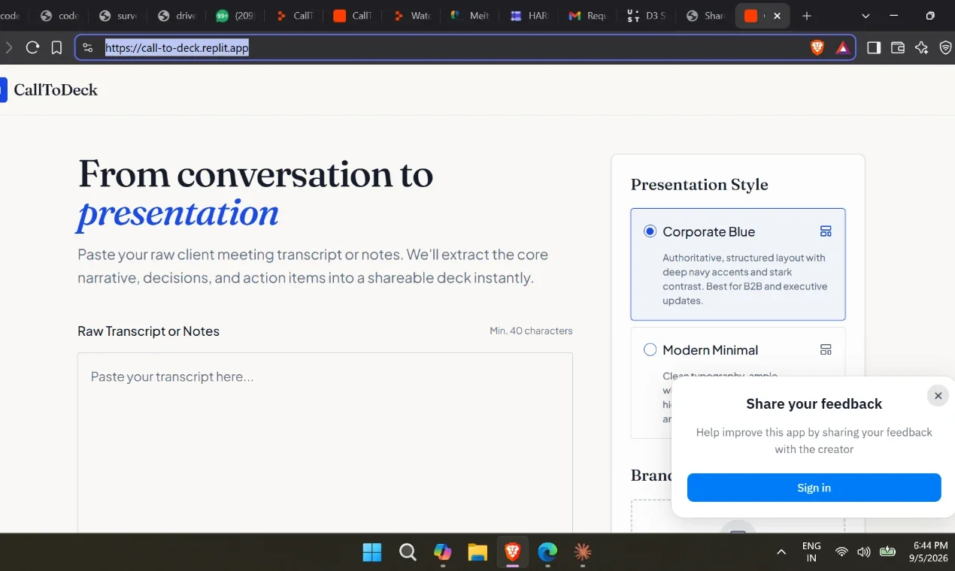Click the battery status icon
This screenshot has height=571, width=955.
tap(887, 552)
